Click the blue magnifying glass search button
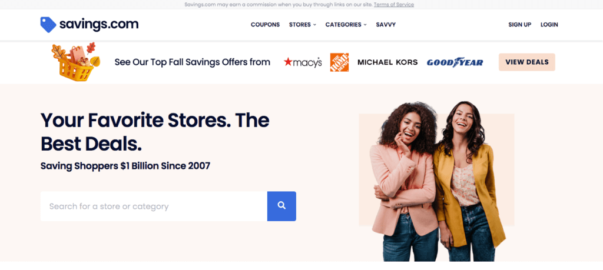603x270 pixels. click(x=281, y=206)
